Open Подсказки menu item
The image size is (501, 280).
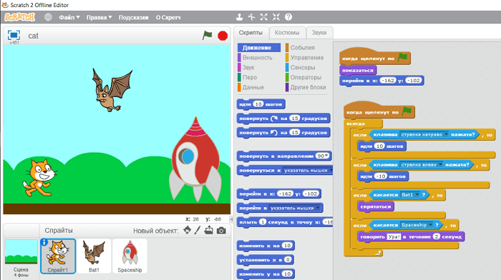pyautogui.click(x=134, y=18)
